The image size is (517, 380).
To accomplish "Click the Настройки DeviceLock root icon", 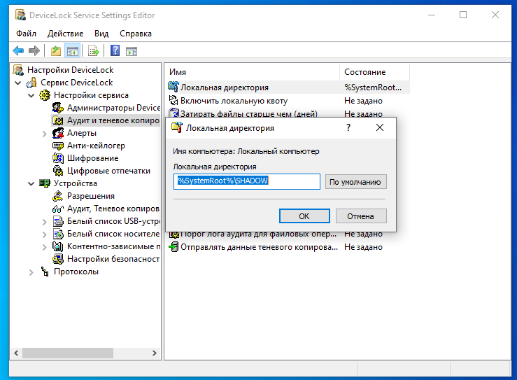I will click(18, 70).
